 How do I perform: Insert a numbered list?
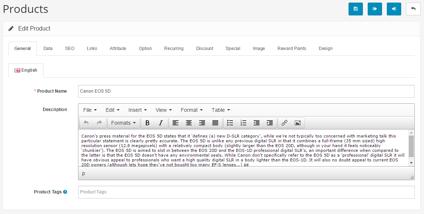click(243, 123)
